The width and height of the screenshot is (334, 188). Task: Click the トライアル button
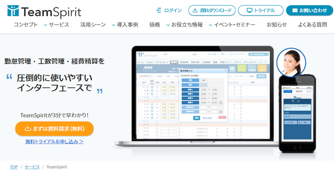pos(261,10)
